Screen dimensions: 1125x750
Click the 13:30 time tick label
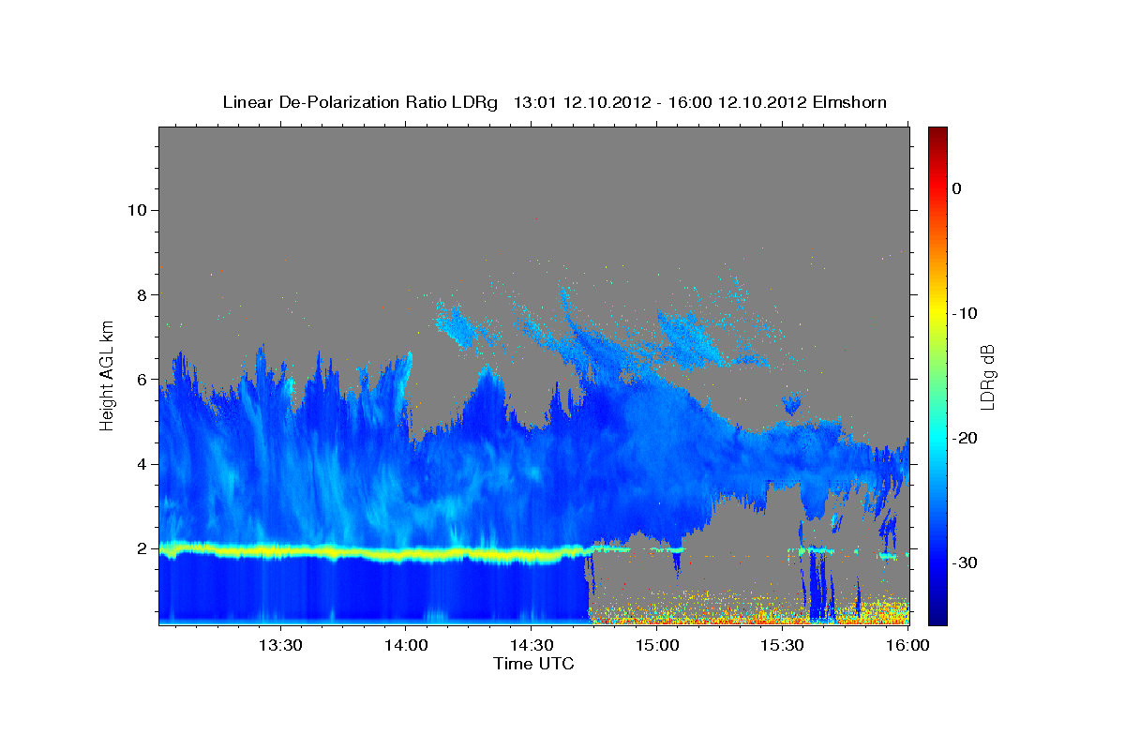point(279,646)
